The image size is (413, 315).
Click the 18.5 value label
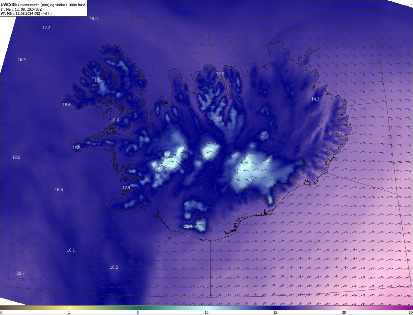tap(16, 157)
